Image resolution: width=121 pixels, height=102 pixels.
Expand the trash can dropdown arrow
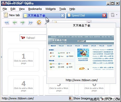[117, 15]
